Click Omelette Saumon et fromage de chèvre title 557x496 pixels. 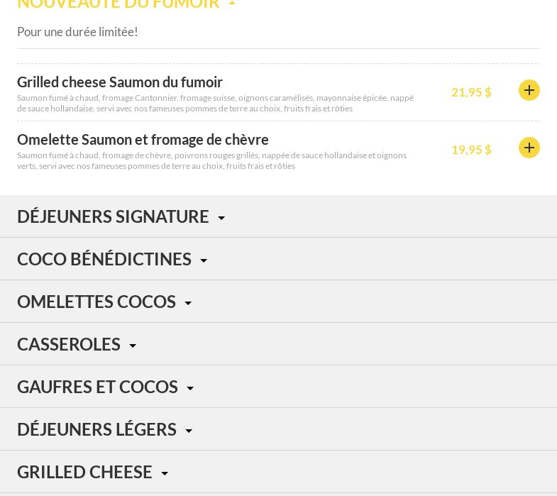(143, 140)
